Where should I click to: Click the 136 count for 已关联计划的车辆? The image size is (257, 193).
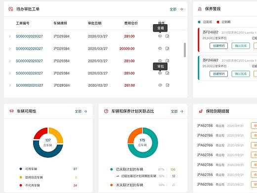173,169
